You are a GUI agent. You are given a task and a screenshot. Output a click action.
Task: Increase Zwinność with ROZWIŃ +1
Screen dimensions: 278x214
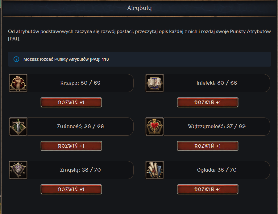[71, 146]
